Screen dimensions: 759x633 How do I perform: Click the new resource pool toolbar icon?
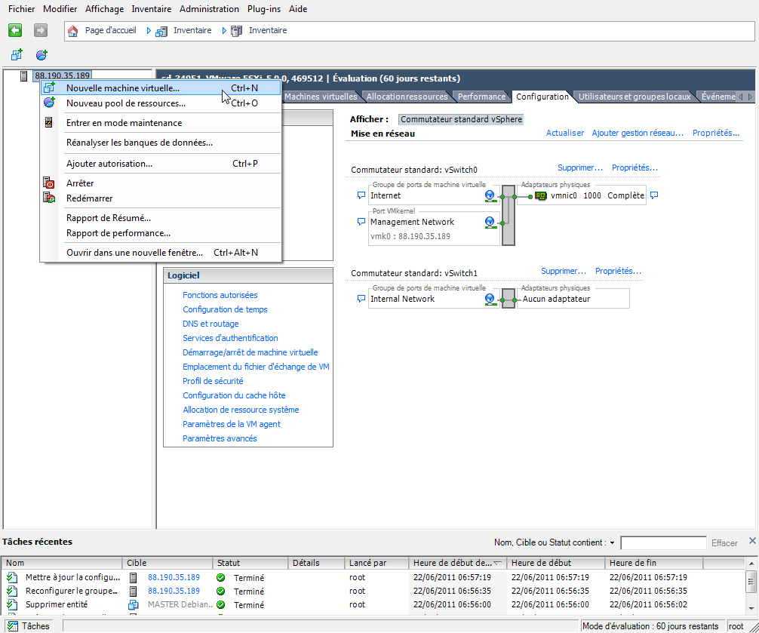pyautogui.click(x=41, y=54)
